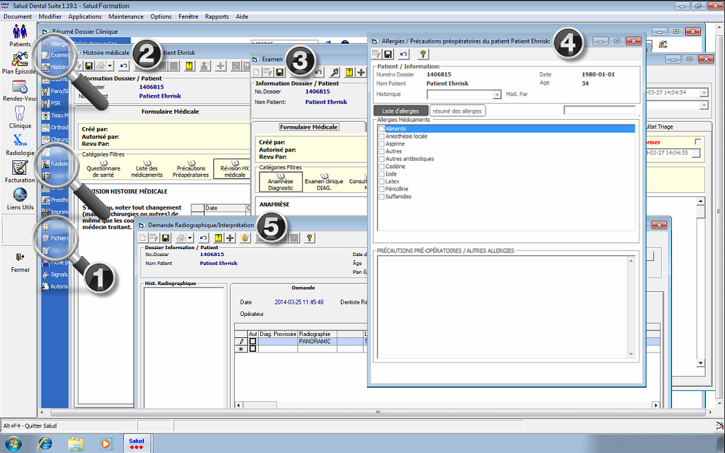Click new document icon in Demande Radiographique toolbar

pos(143,238)
